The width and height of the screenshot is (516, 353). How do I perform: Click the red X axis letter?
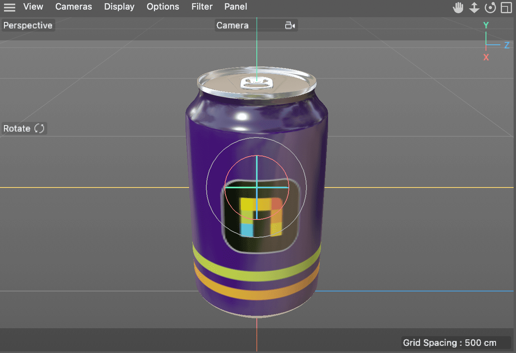click(x=486, y=58)
